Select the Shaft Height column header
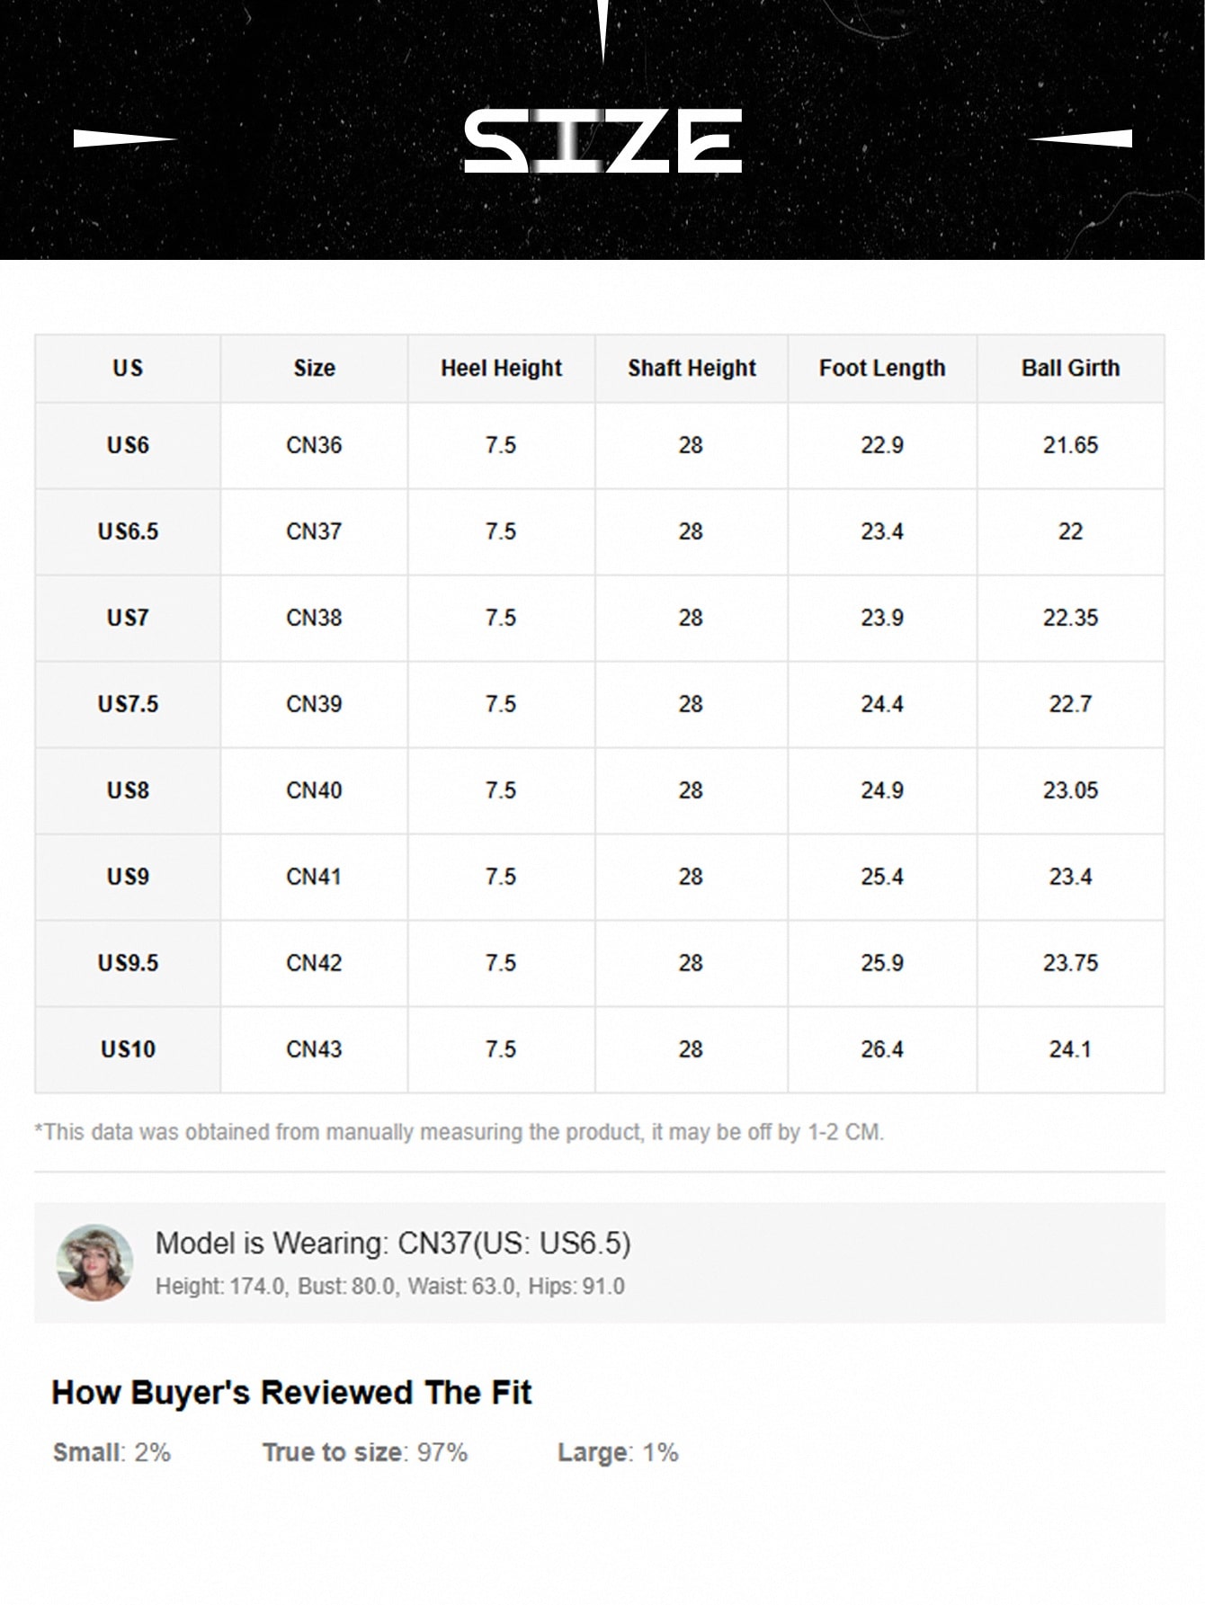Screen dimensions: 1205x1605 [x=692, y=368]
